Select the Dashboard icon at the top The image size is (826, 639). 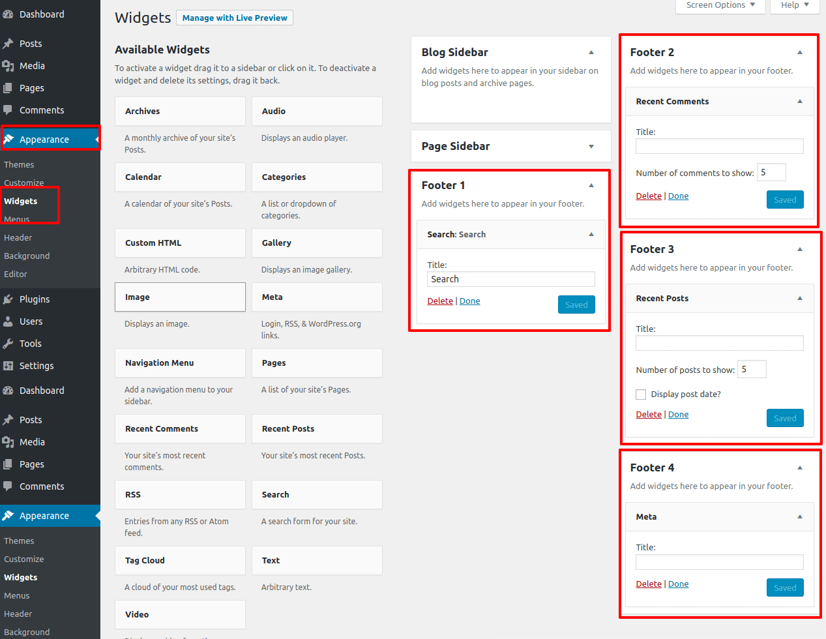tap(9, 14)
